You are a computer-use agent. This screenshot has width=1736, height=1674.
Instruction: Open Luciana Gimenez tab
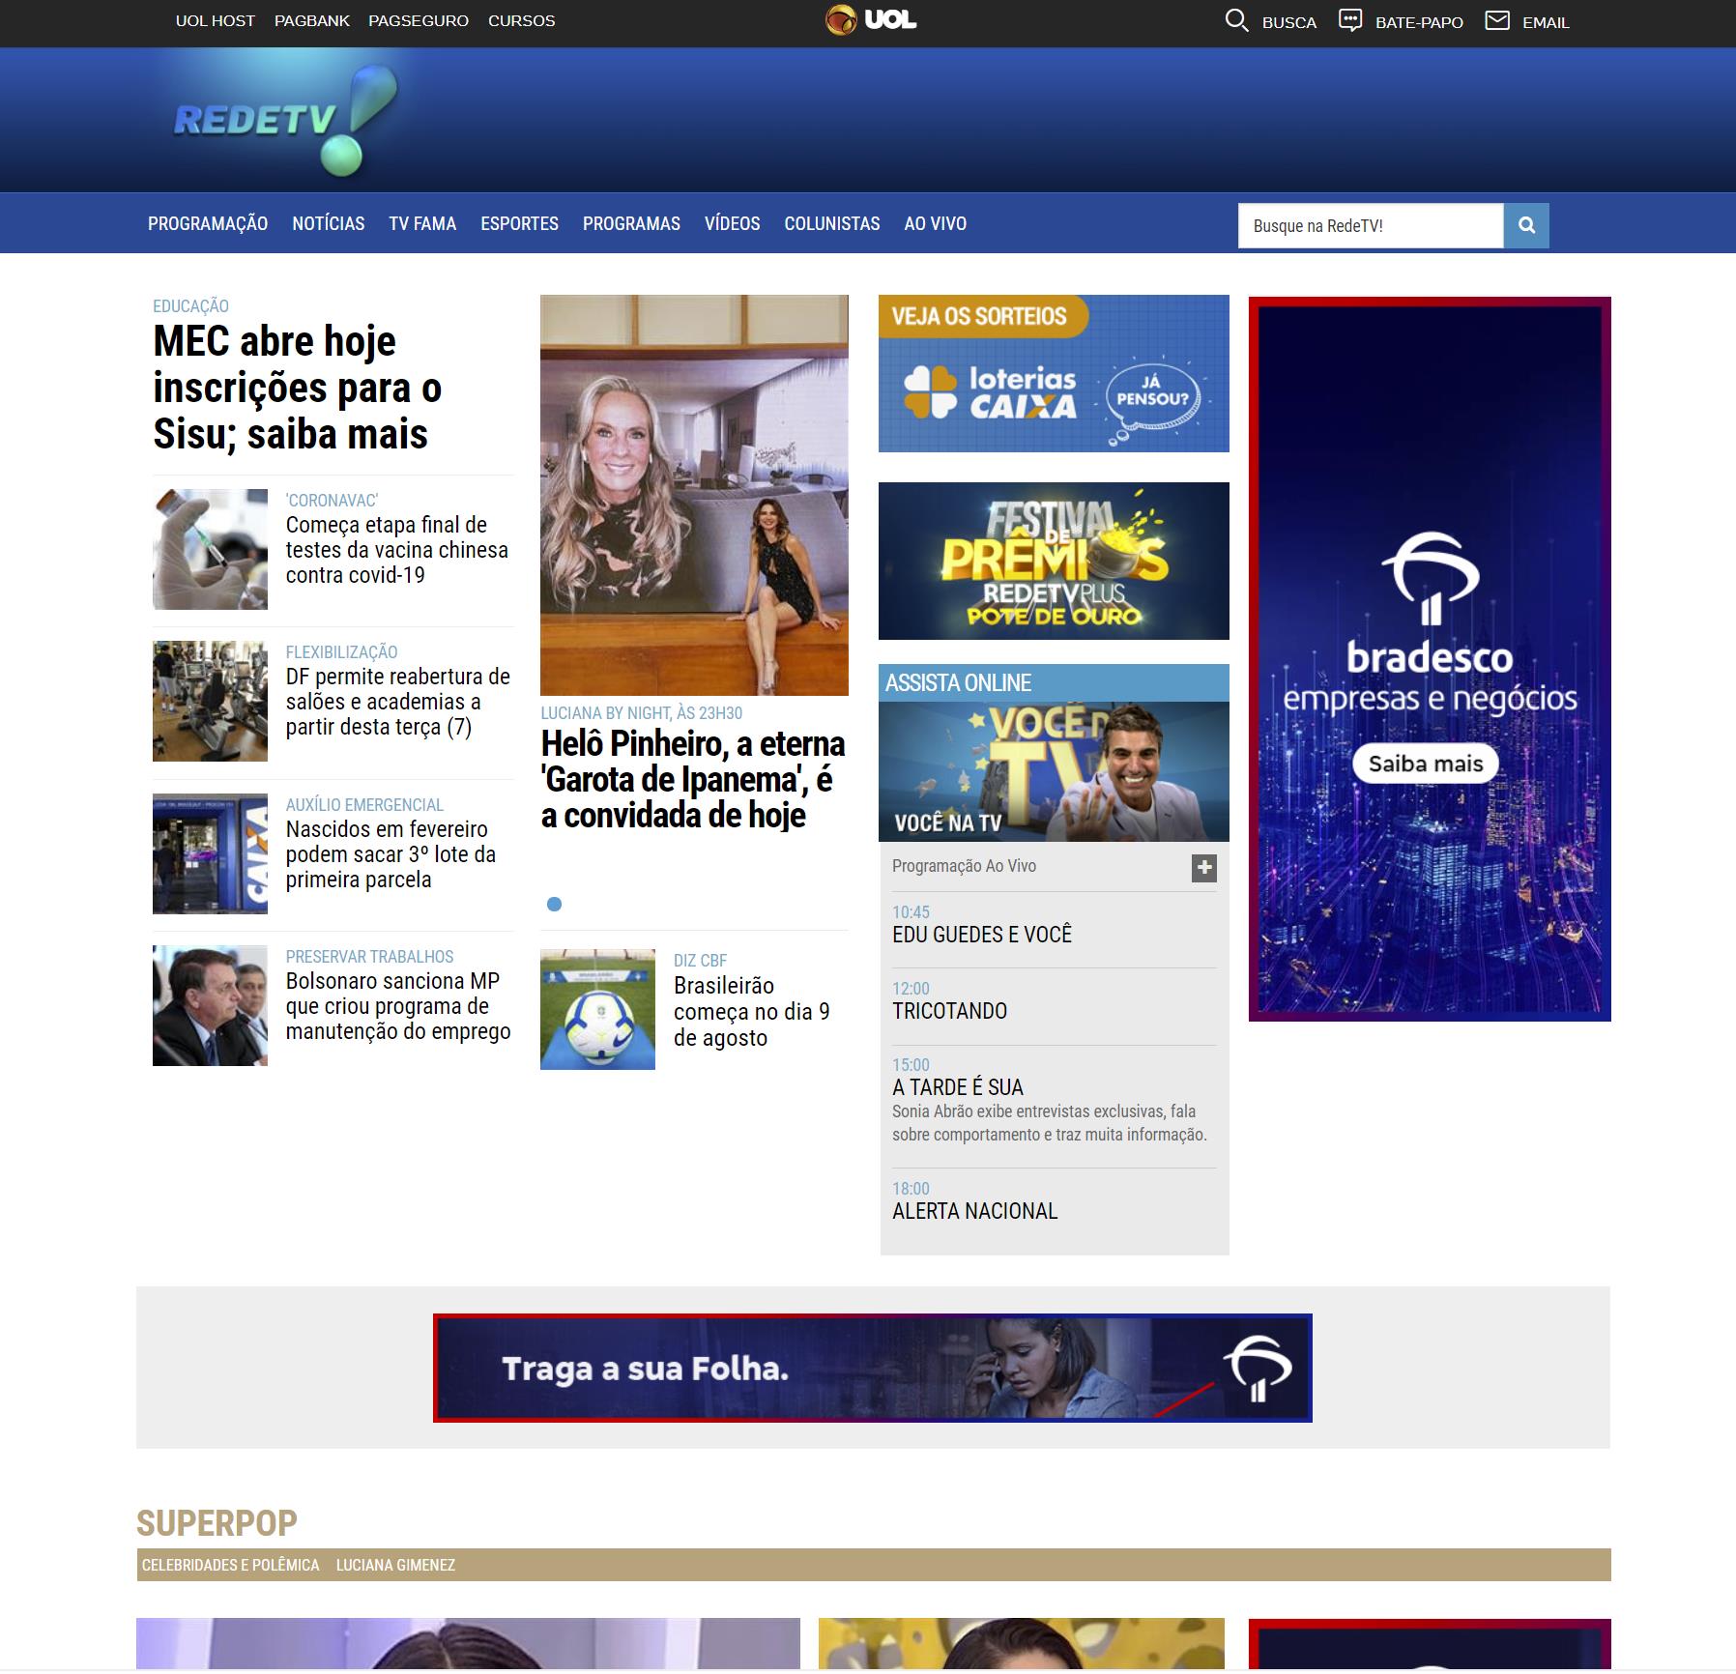pos(395,1565)
